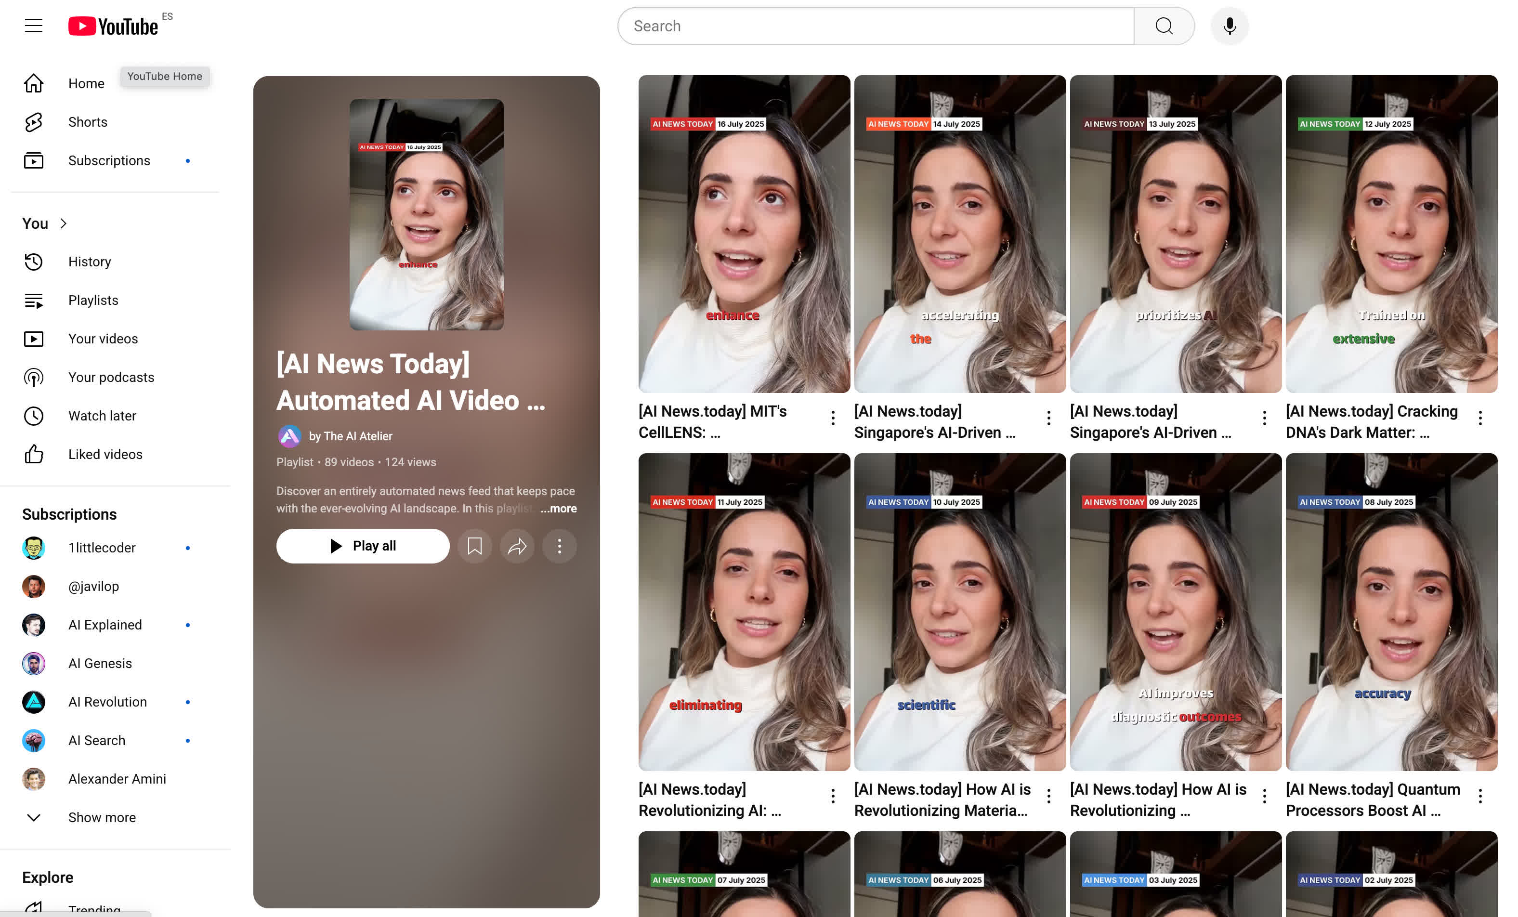
Task: Click video title MIT's CellLENS
Action: tap(713, 422)
